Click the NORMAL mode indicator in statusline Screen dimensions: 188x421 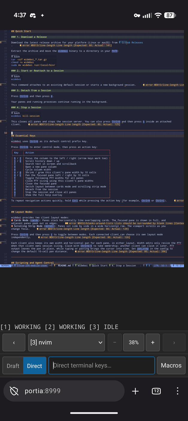5,266
